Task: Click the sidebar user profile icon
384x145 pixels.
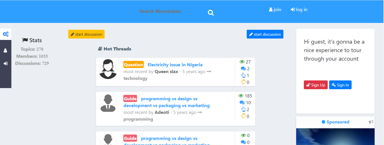Action: click(x=5, y=51)
